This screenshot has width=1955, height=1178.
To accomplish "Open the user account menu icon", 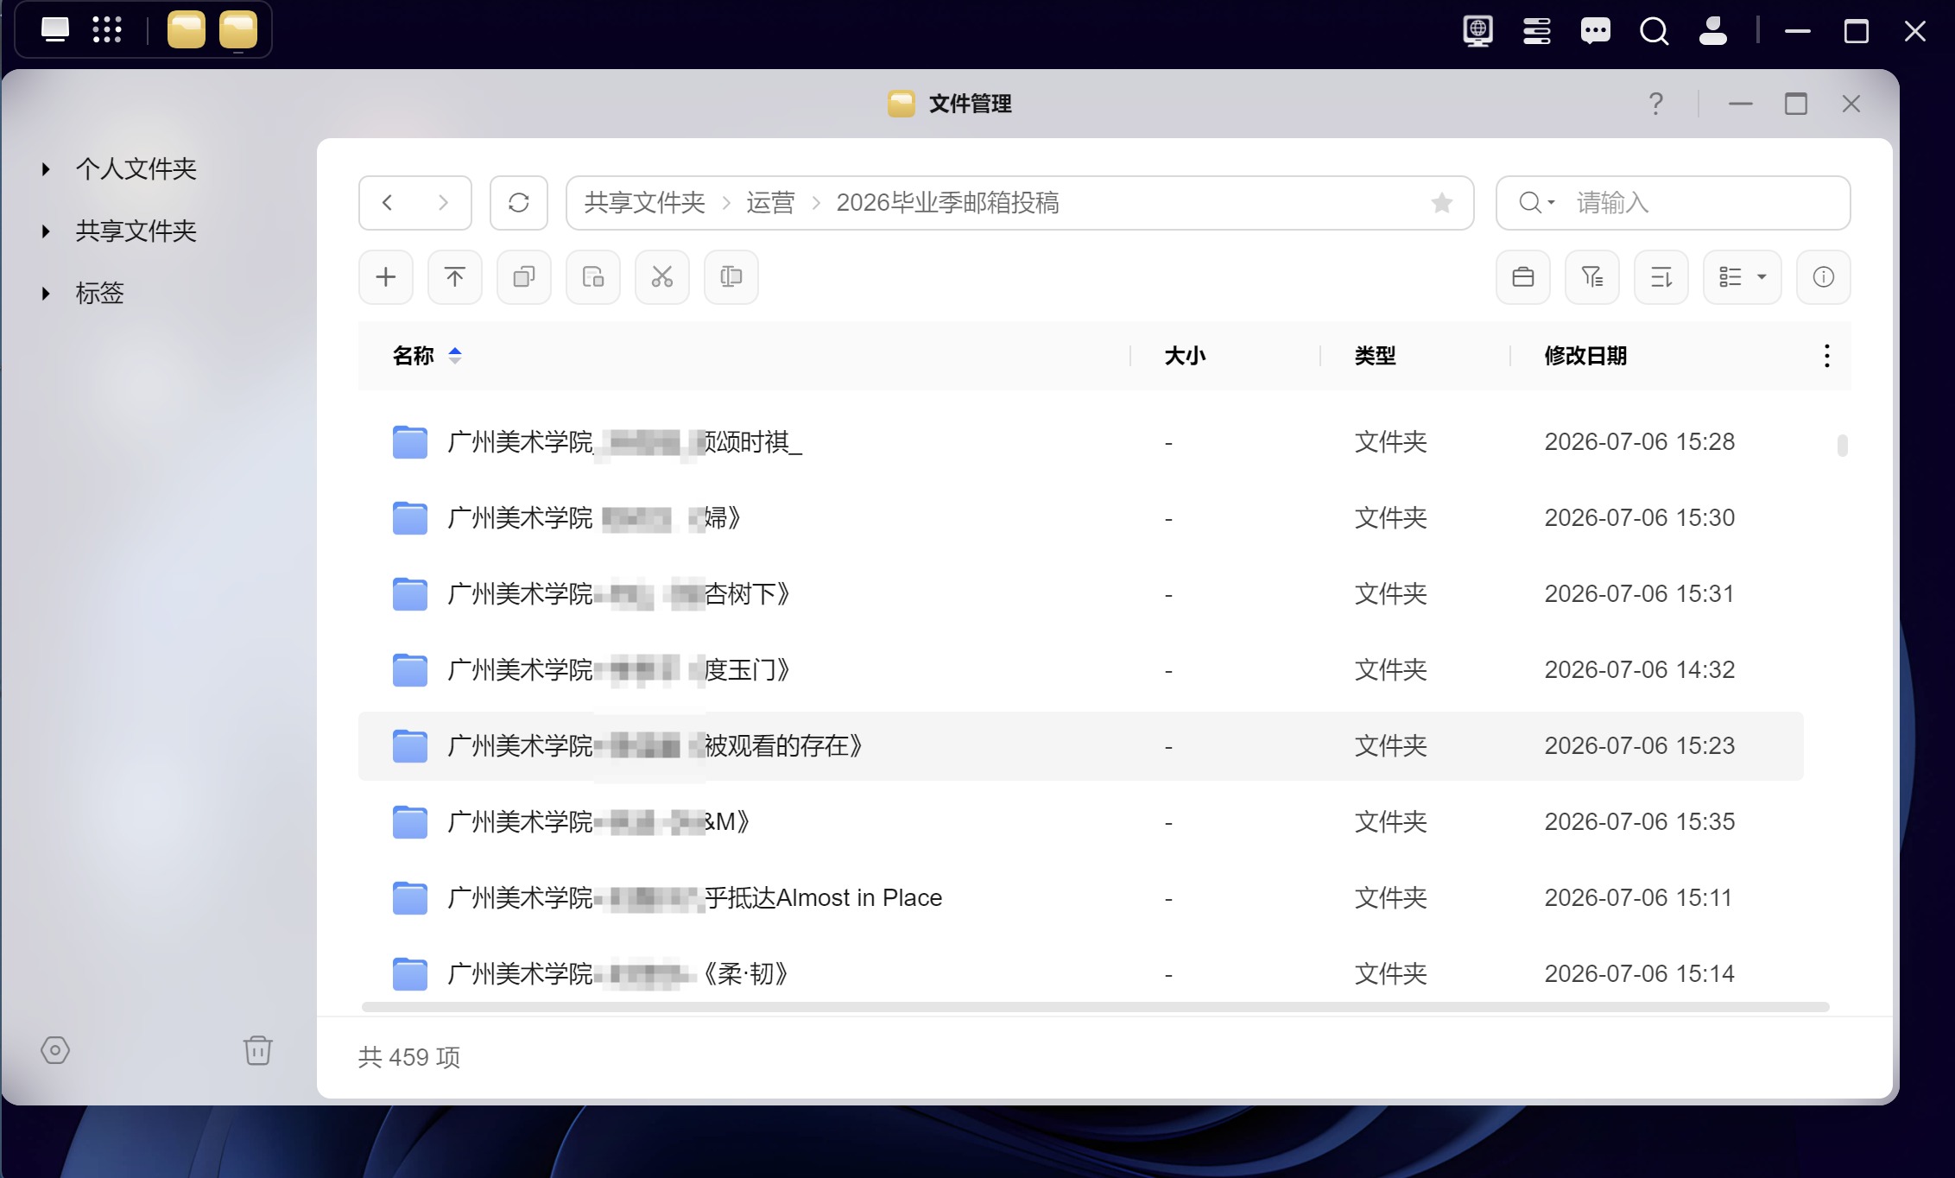I will [x=1713, y=31].
